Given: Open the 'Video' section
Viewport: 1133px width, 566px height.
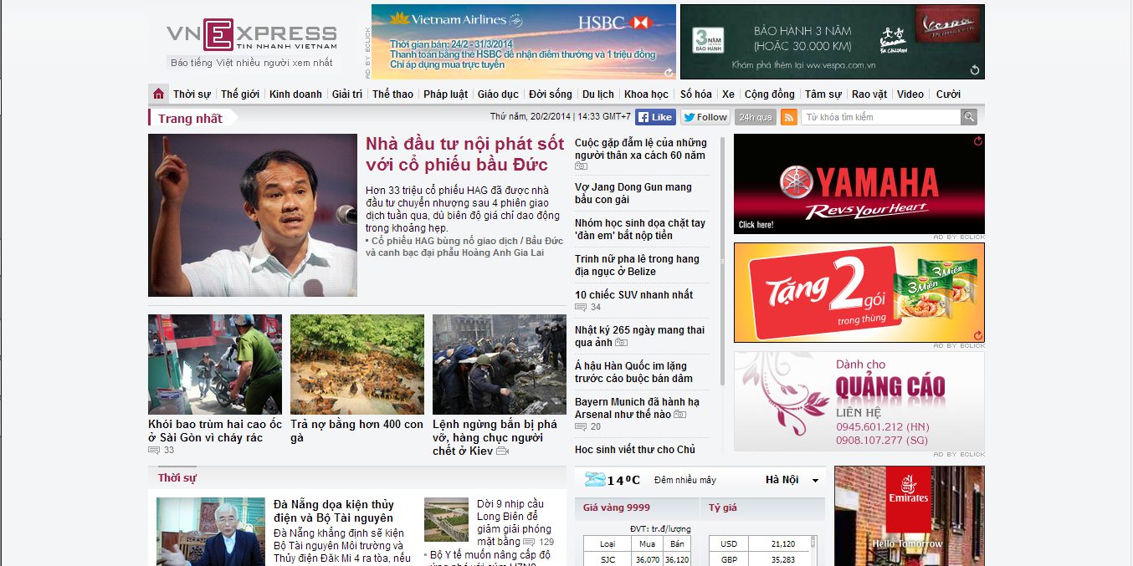Looking at the screenshot, I should [910, 94].
